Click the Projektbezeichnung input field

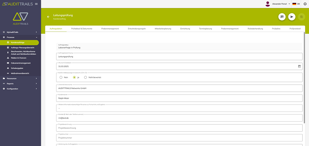click(179, 128)
